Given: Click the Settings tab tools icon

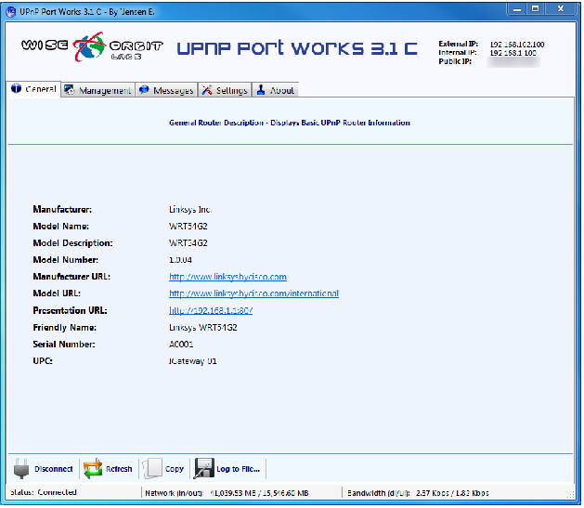Looking at the screenshot, I should click(x=207, y=90).
